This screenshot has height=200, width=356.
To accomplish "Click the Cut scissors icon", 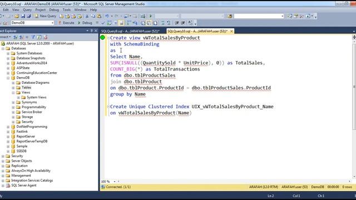I will pyautogui.click(x=87, y=16).
